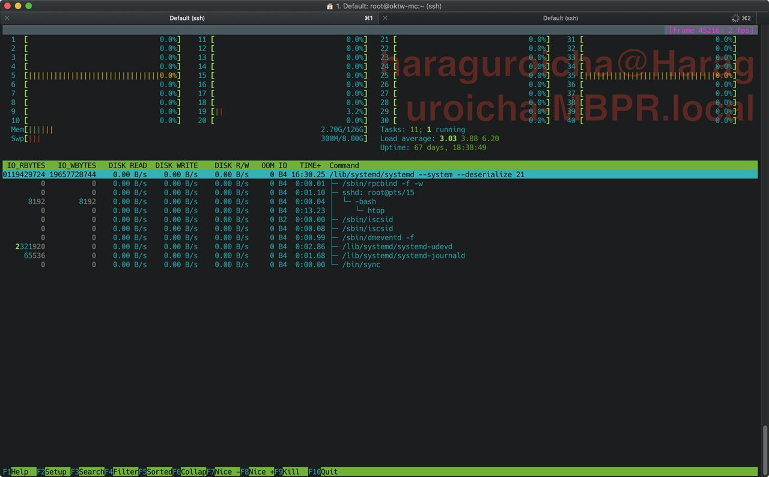769x477 pixels.
Task: Click the 19657728744 IO_WBYTES value
Action: (73, 174)
